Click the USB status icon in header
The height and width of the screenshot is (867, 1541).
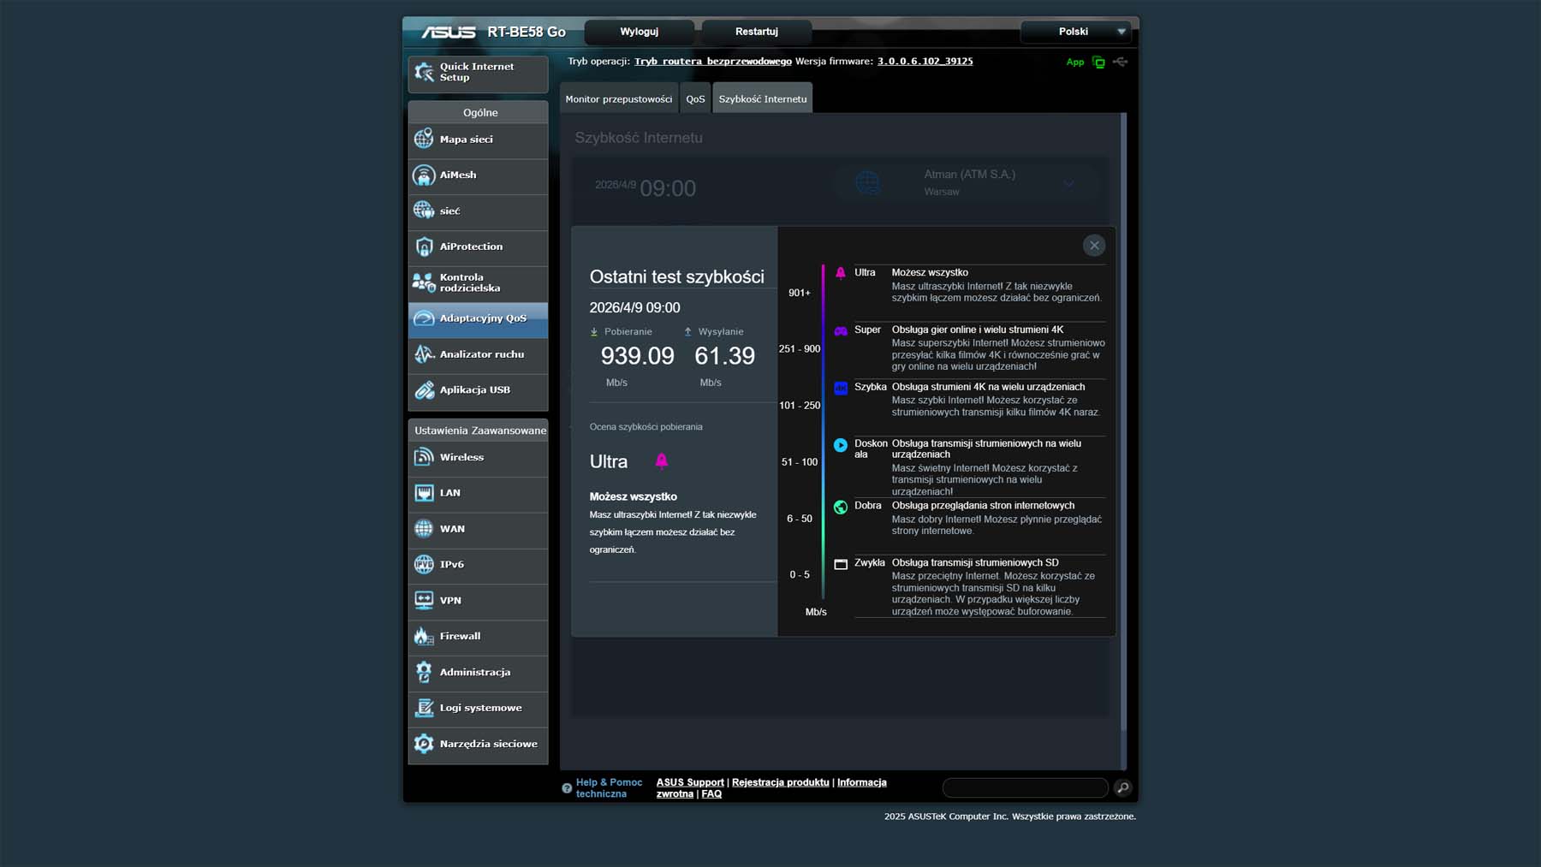point(1120,62)
